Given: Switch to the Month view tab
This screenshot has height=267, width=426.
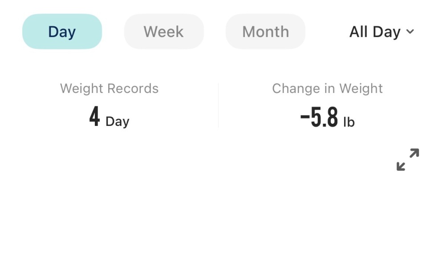Looking at the screenshot, I should (x=265, y=32).
